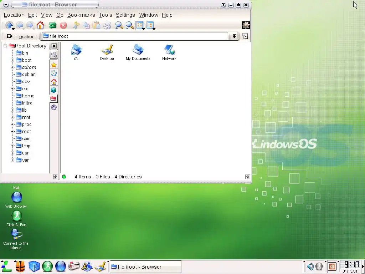365x274 pixels.
Task: Expand the mnt folder in the tree
Action: pyautogui.click(x=12, y=117)
